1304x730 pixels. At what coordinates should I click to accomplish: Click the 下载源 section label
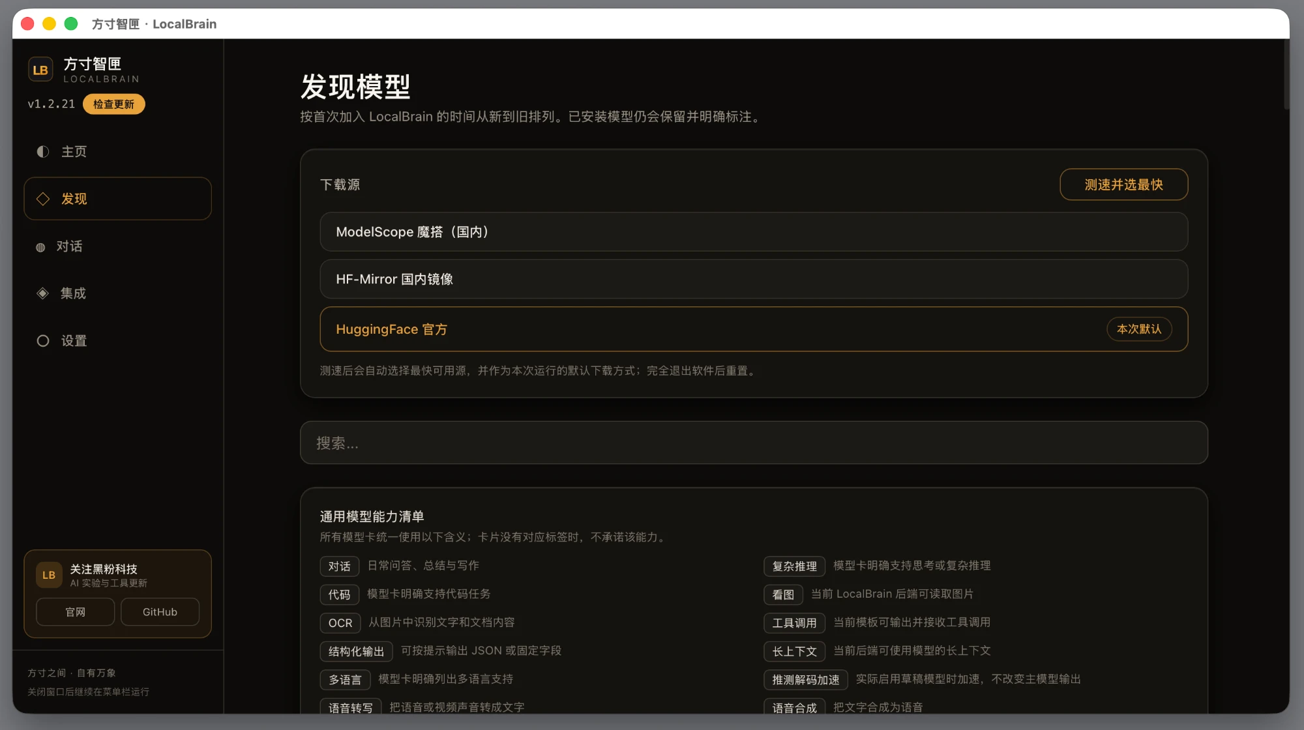pyautogui.click(x=340, y=184)
